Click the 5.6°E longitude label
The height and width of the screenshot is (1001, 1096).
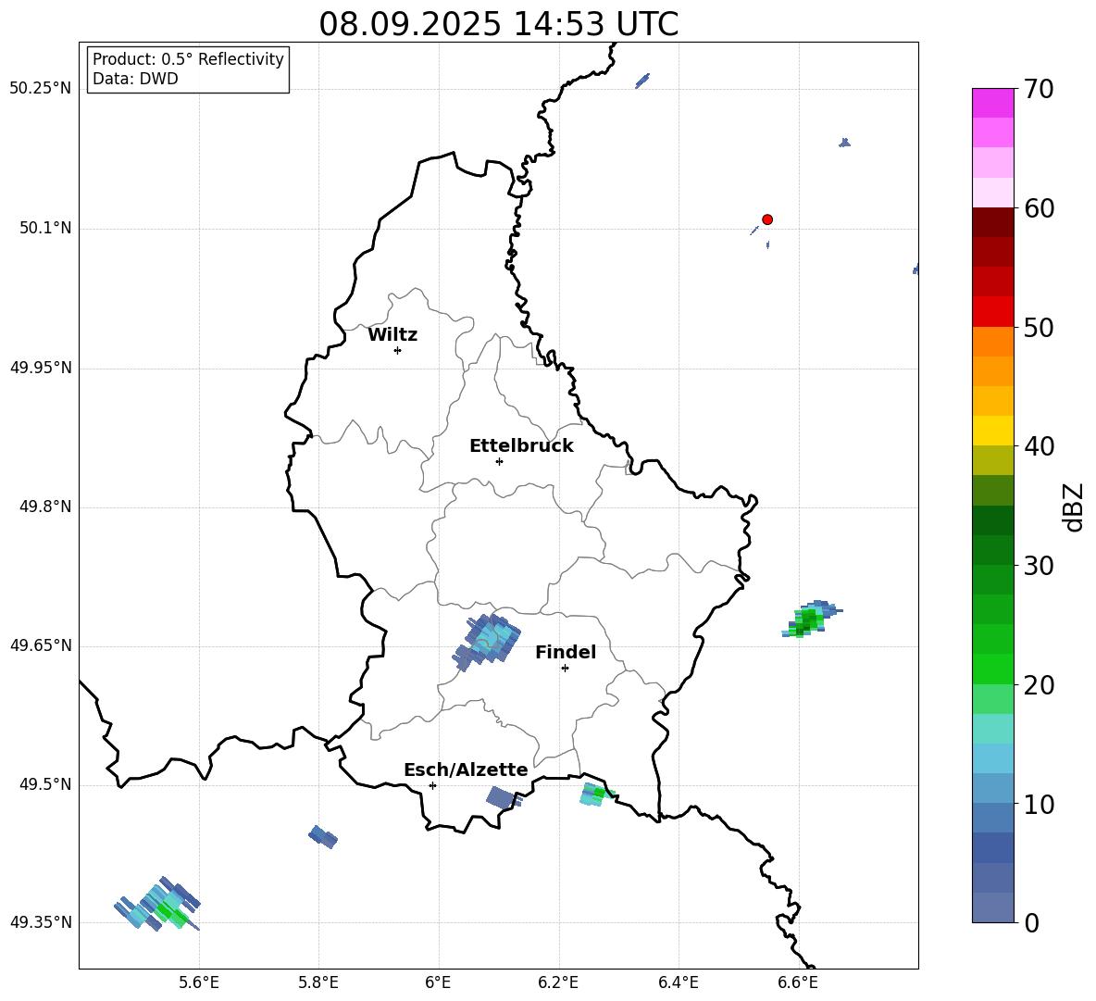(x=199, y=982)
